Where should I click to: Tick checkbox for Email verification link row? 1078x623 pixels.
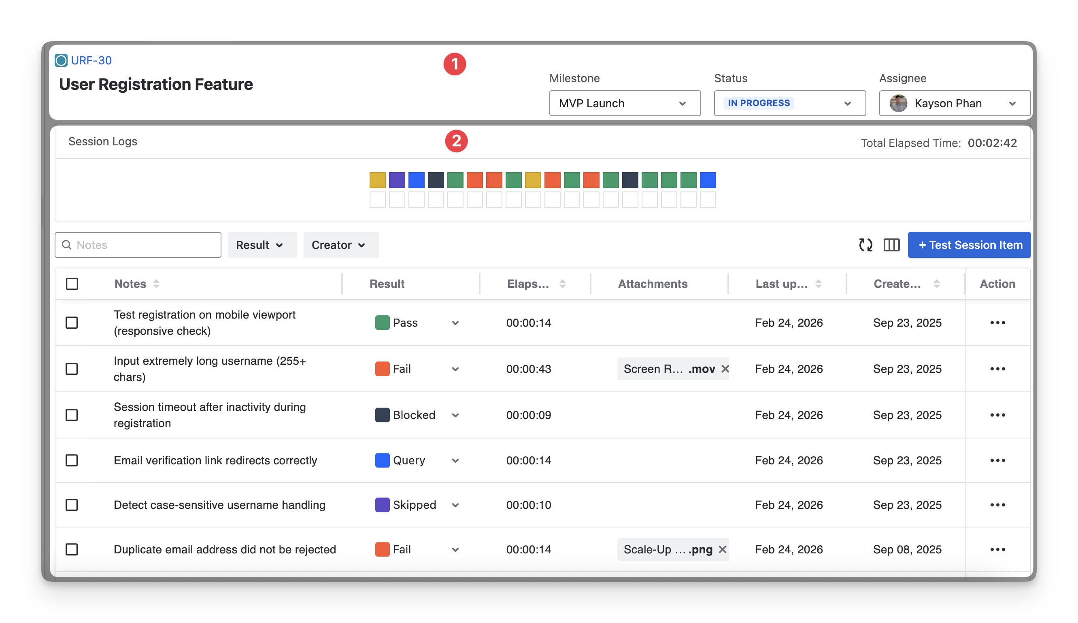click(72, 460)
